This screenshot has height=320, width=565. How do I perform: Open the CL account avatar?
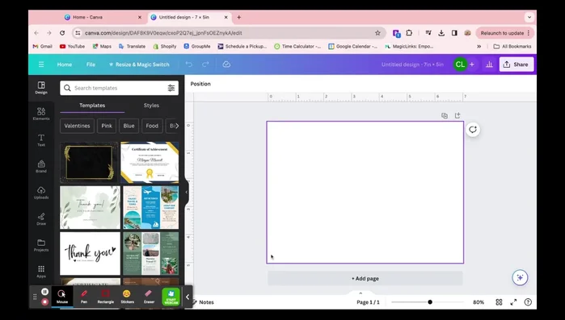point(460,64)
